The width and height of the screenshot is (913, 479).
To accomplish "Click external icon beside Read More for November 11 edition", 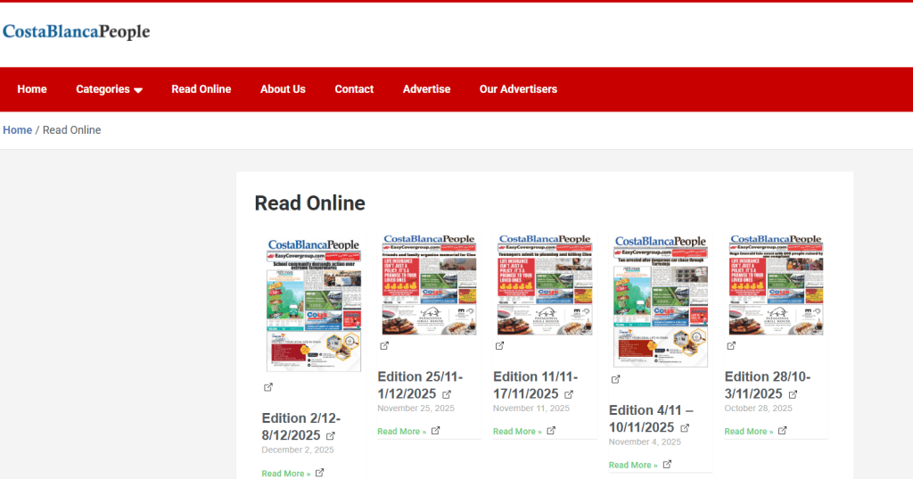I will click(551, 431).
